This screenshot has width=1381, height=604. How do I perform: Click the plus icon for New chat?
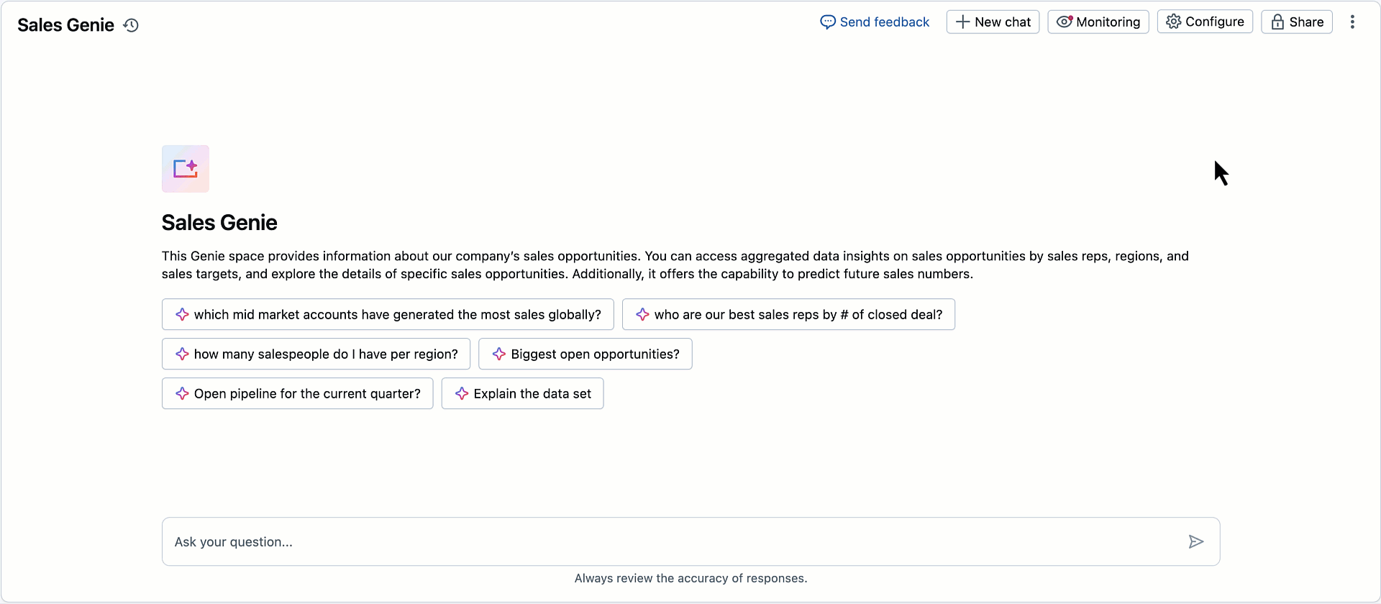coord(962,22)
